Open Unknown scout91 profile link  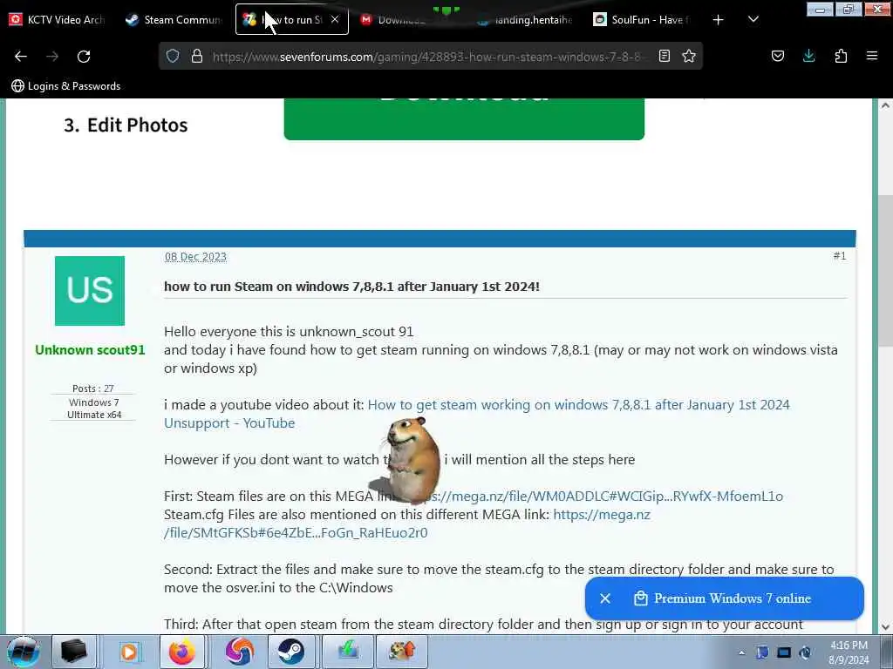coord(90,350)
